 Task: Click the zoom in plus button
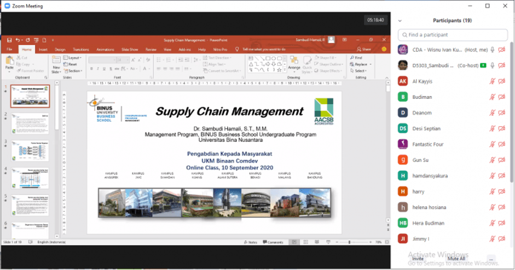pos(371,242)
